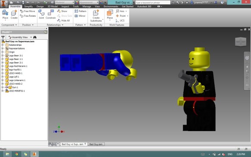Click the keyword search field

click(x=153, y=3)
